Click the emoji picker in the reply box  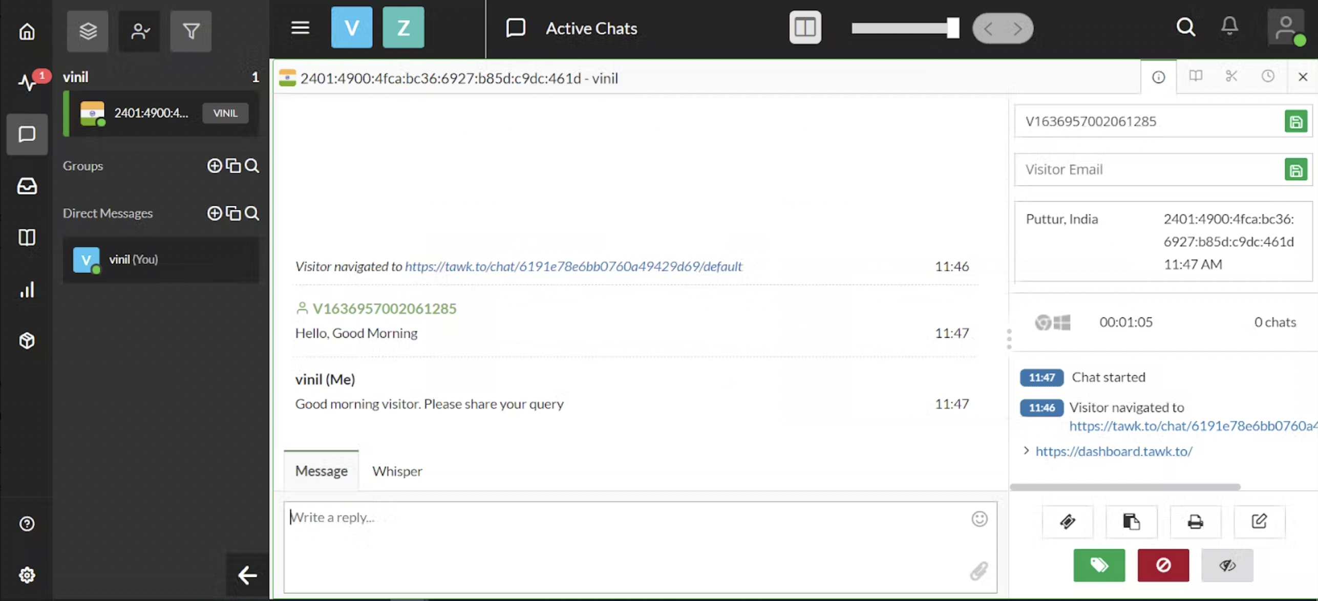[979, 519]
